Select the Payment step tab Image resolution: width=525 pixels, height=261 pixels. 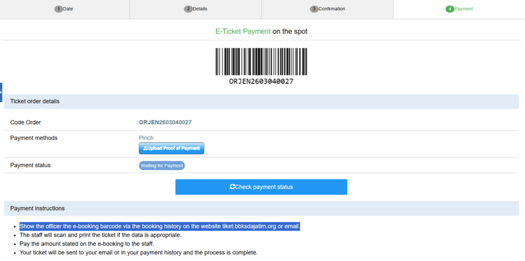point(459,9)
